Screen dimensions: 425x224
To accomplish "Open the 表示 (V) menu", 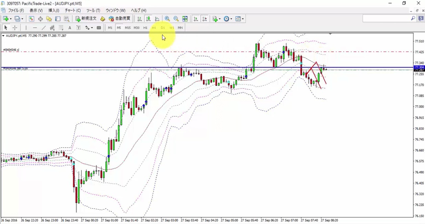I will coord(36,11).
